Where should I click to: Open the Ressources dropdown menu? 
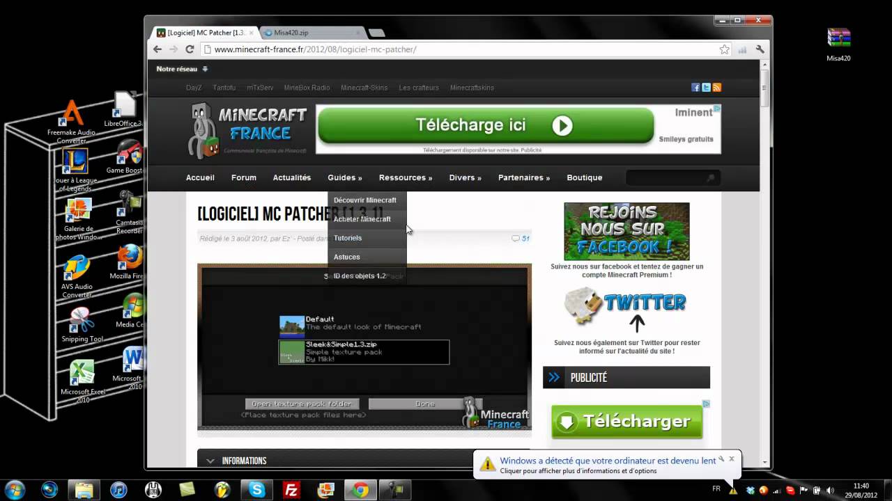(406, 177)
